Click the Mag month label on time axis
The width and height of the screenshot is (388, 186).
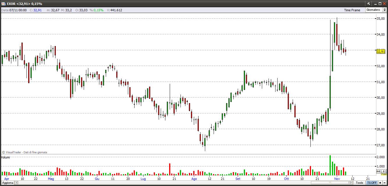tap(51, 179)
